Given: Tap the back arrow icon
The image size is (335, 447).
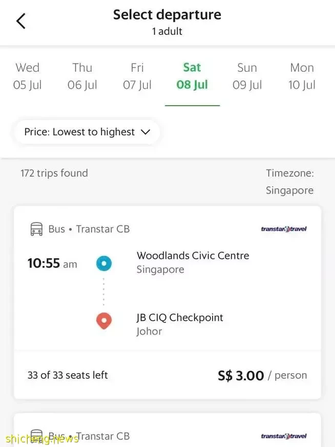Looking at the screenshot, I should 21,21.
